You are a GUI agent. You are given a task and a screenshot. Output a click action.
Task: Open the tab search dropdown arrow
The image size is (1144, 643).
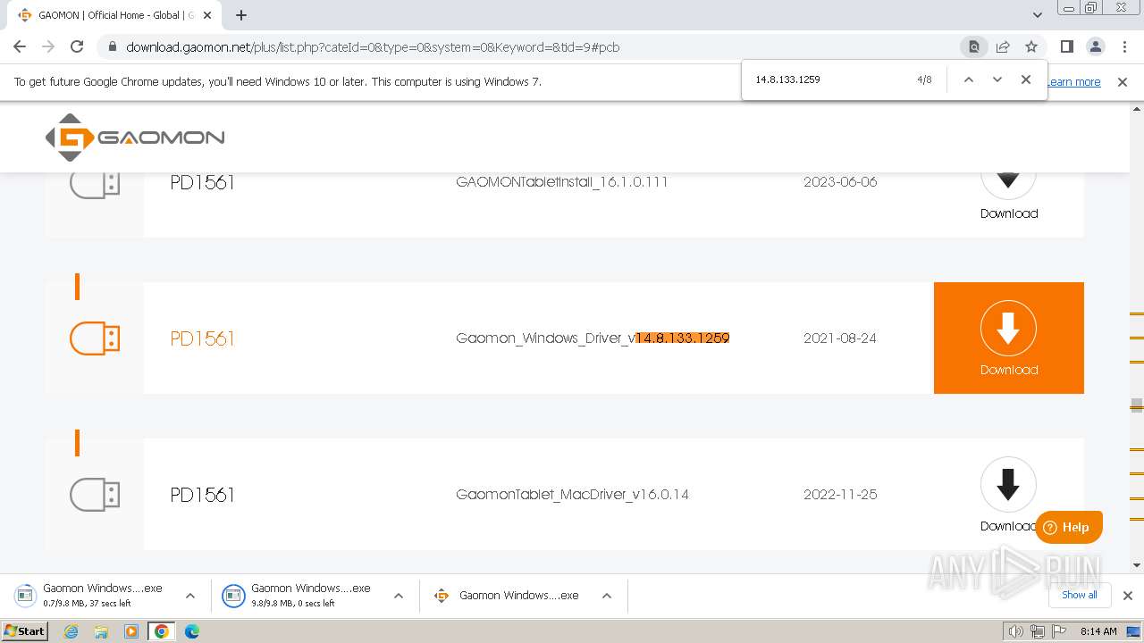1038,15
